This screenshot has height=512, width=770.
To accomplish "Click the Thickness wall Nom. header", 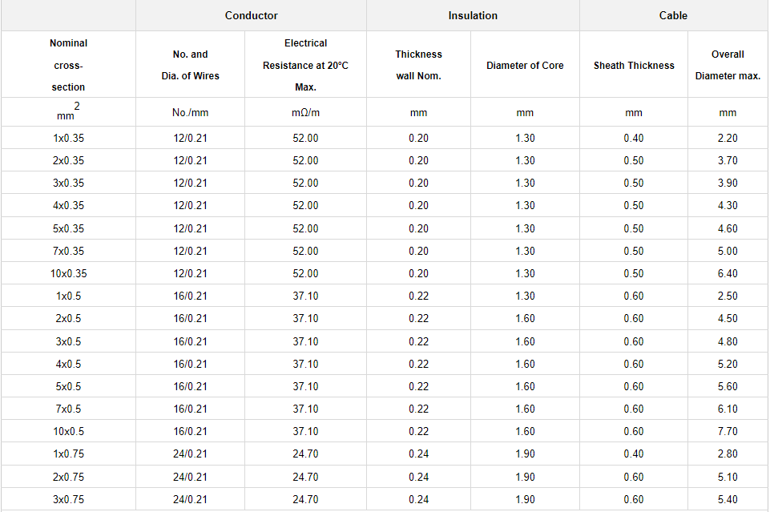I will [418, 65].
